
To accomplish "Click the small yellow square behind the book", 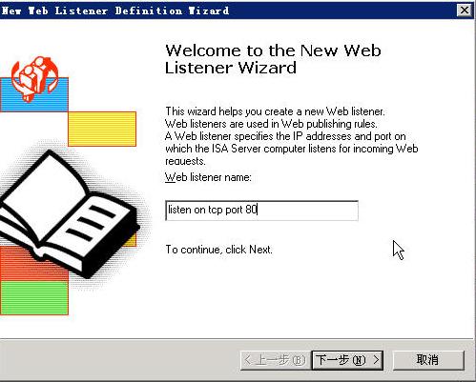I will 131,240.
